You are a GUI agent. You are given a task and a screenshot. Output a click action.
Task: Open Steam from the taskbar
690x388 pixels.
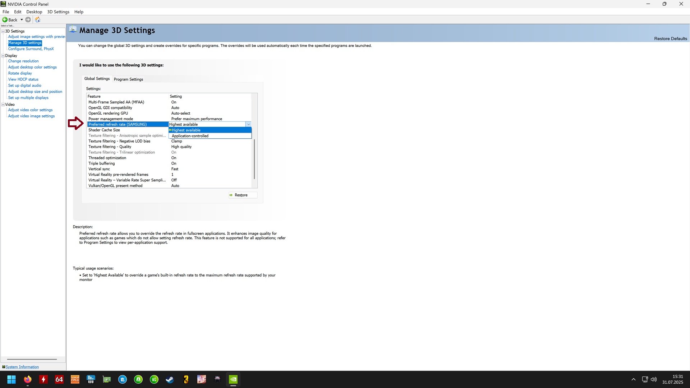pyautogui.click(x=170, y=379)
